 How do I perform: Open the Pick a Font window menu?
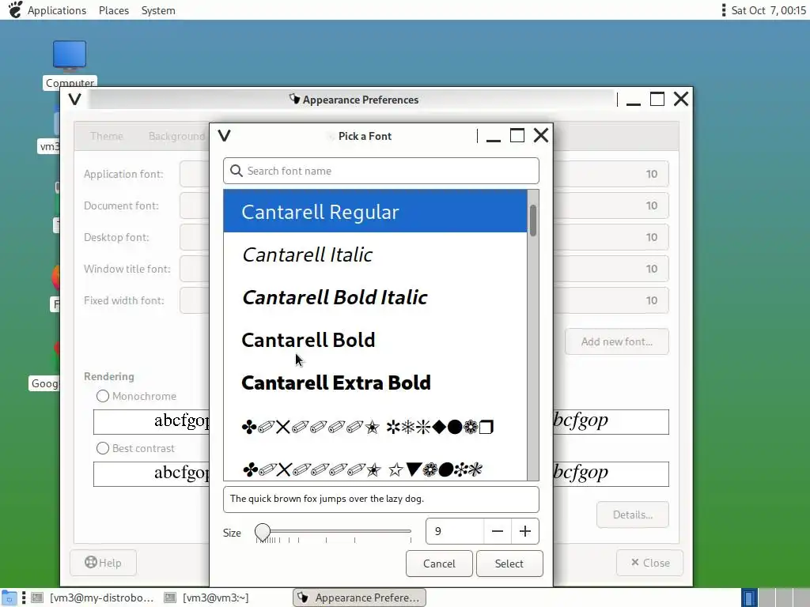coord(224,136)
